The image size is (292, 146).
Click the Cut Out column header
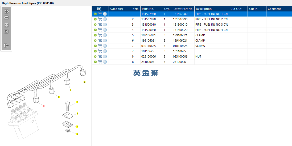coord(238,9)
